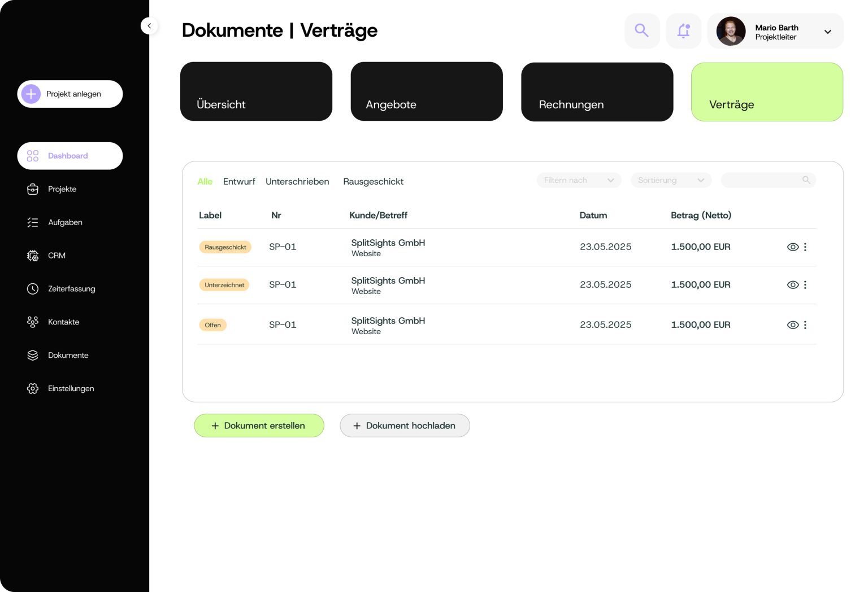Click the search magnifier icon in header
The width and height of the screenshot is (868, 592).
[x=641, y=30]
